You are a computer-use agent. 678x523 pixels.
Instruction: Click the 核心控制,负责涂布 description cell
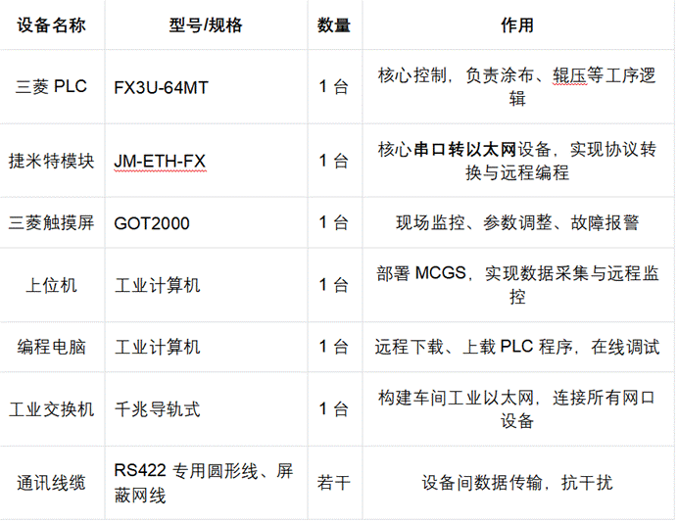coord(517,87)
